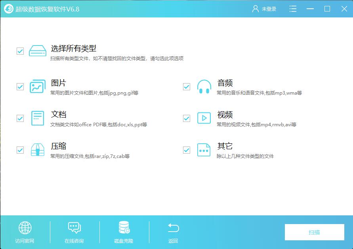Image resolution: width=353 pixels, height=249 pixels.
Task: Click the 其它 heading text
Action: (x=225, y=146)
